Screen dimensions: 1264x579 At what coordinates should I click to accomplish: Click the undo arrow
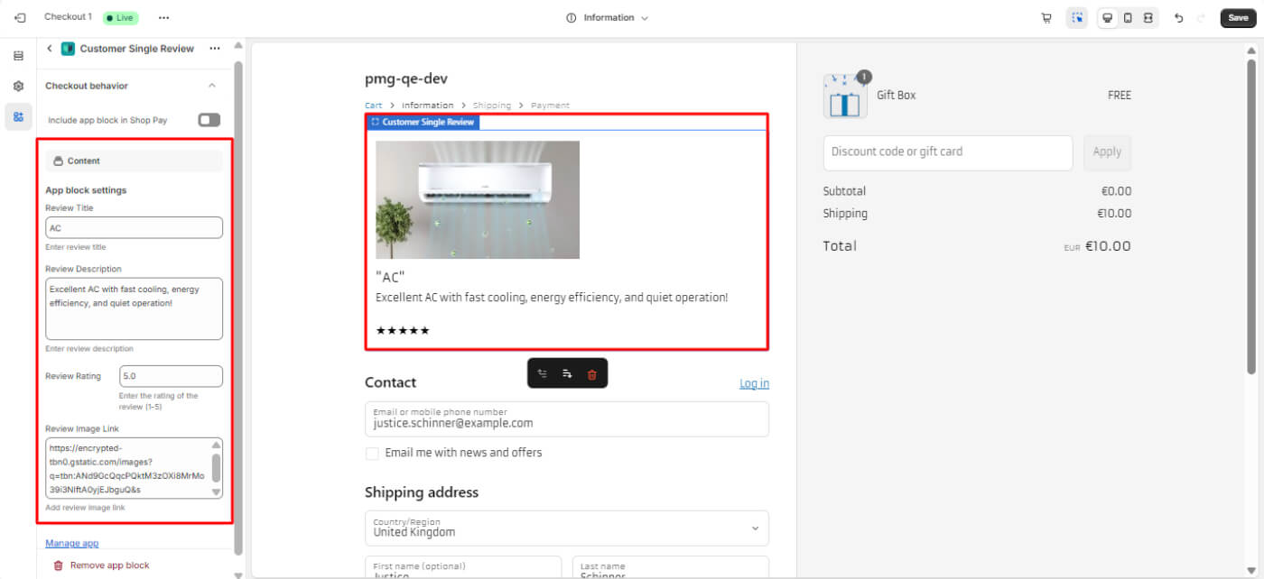(1178, 18)
